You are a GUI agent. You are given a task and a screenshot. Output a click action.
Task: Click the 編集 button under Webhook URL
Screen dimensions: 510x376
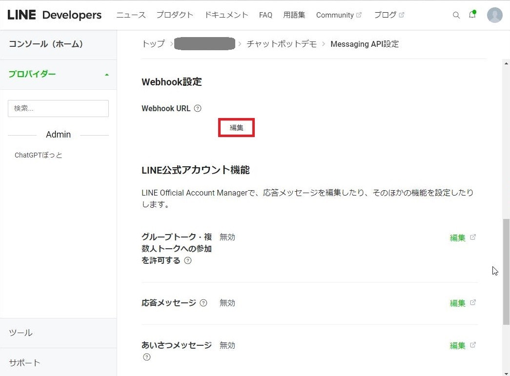(237, 128)
